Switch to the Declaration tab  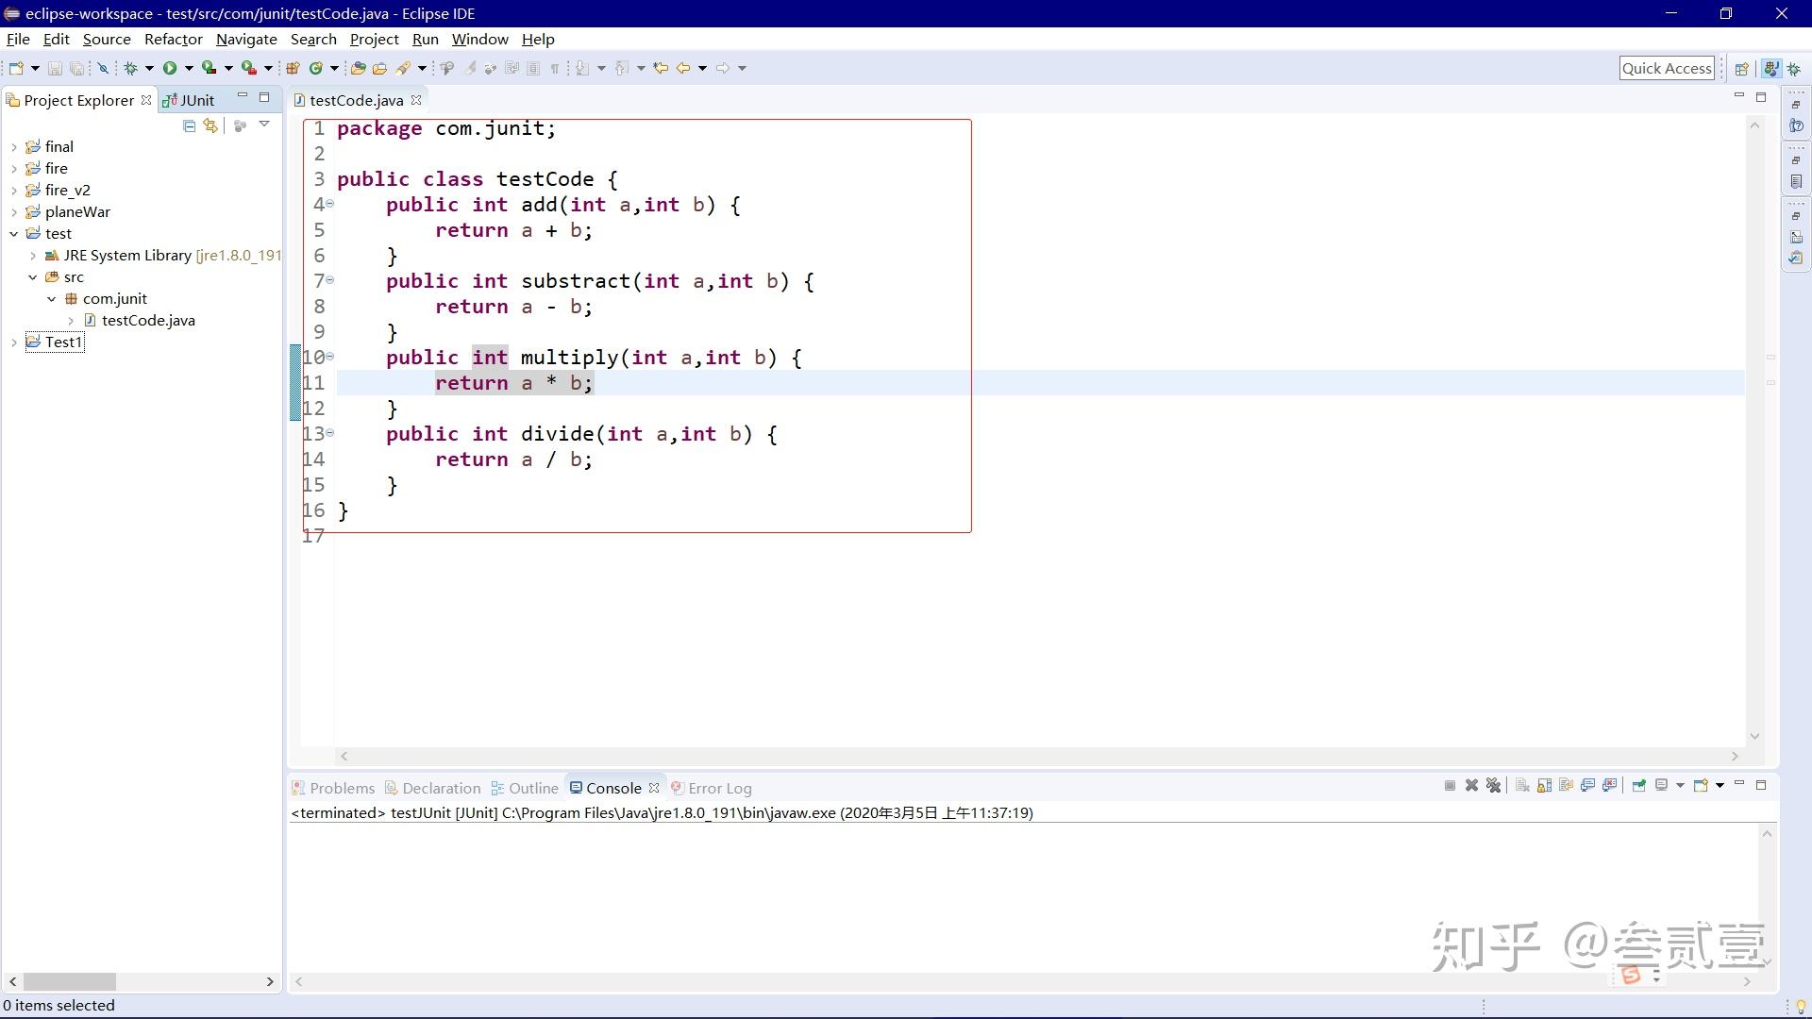[x=432, y=788]
